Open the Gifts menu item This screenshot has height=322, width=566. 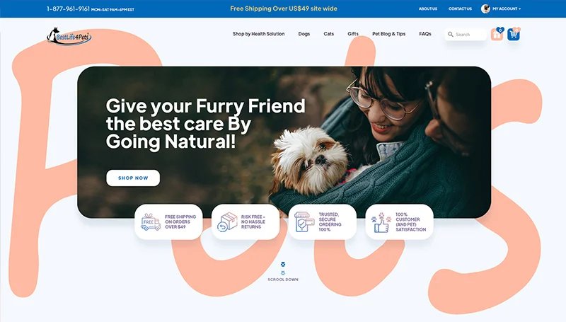click(353, 34)
